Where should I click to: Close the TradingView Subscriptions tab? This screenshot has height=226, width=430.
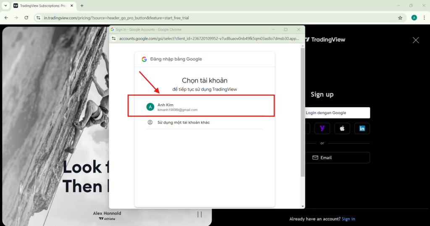coord(72,5)
